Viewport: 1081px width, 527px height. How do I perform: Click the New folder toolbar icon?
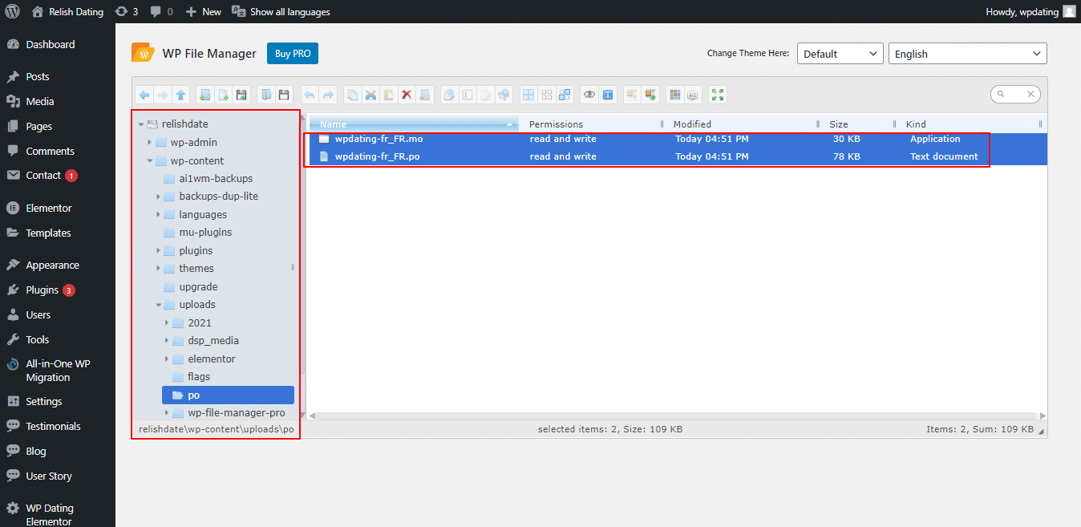[205, 95]
